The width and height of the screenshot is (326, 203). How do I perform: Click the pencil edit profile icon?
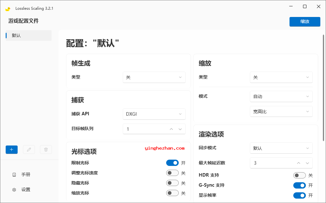tap(29, 150)
